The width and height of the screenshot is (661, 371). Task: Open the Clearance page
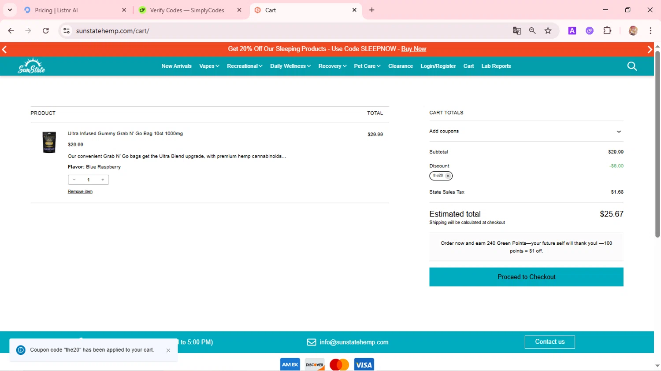point(401,66)
